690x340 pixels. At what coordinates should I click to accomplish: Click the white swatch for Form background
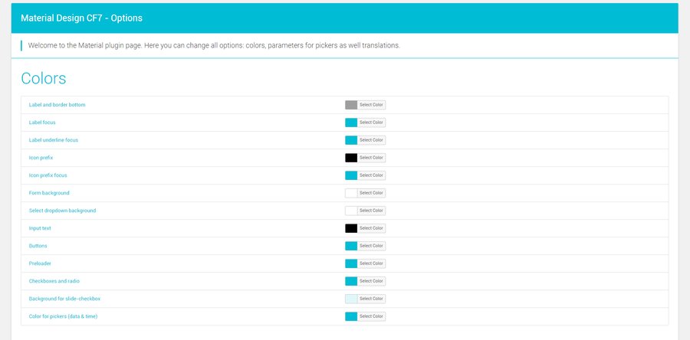point(351,193)
